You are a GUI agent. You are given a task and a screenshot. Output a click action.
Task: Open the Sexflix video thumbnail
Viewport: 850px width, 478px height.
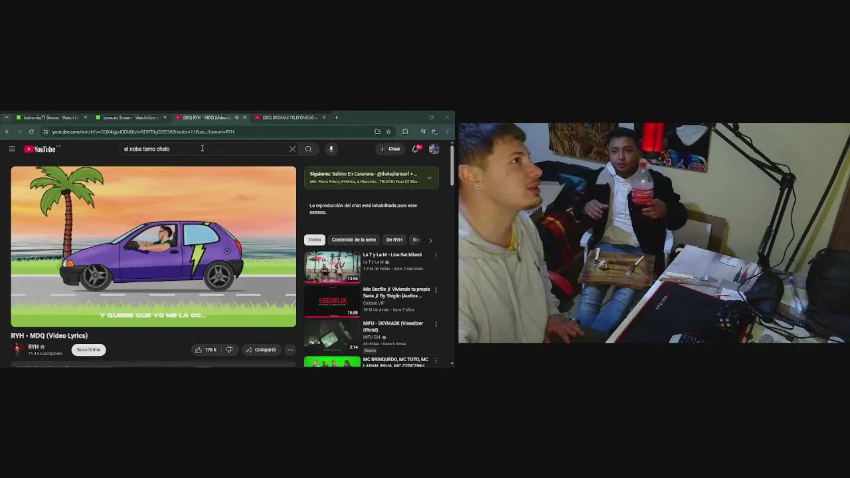click(x=332, y=301)
